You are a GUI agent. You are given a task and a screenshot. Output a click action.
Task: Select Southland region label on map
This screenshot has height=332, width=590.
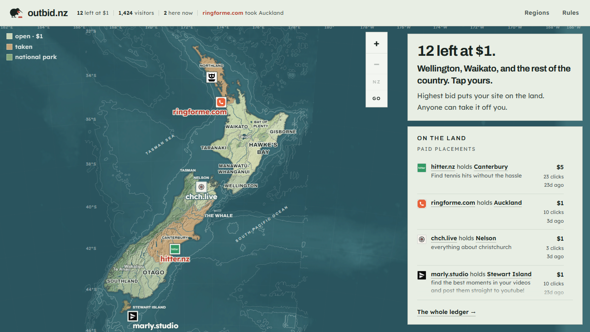(x=122, y=281)
